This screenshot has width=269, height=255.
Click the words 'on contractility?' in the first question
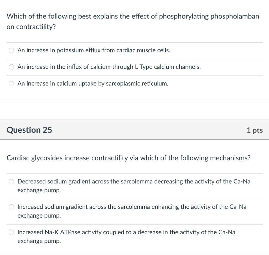point(31,27)
